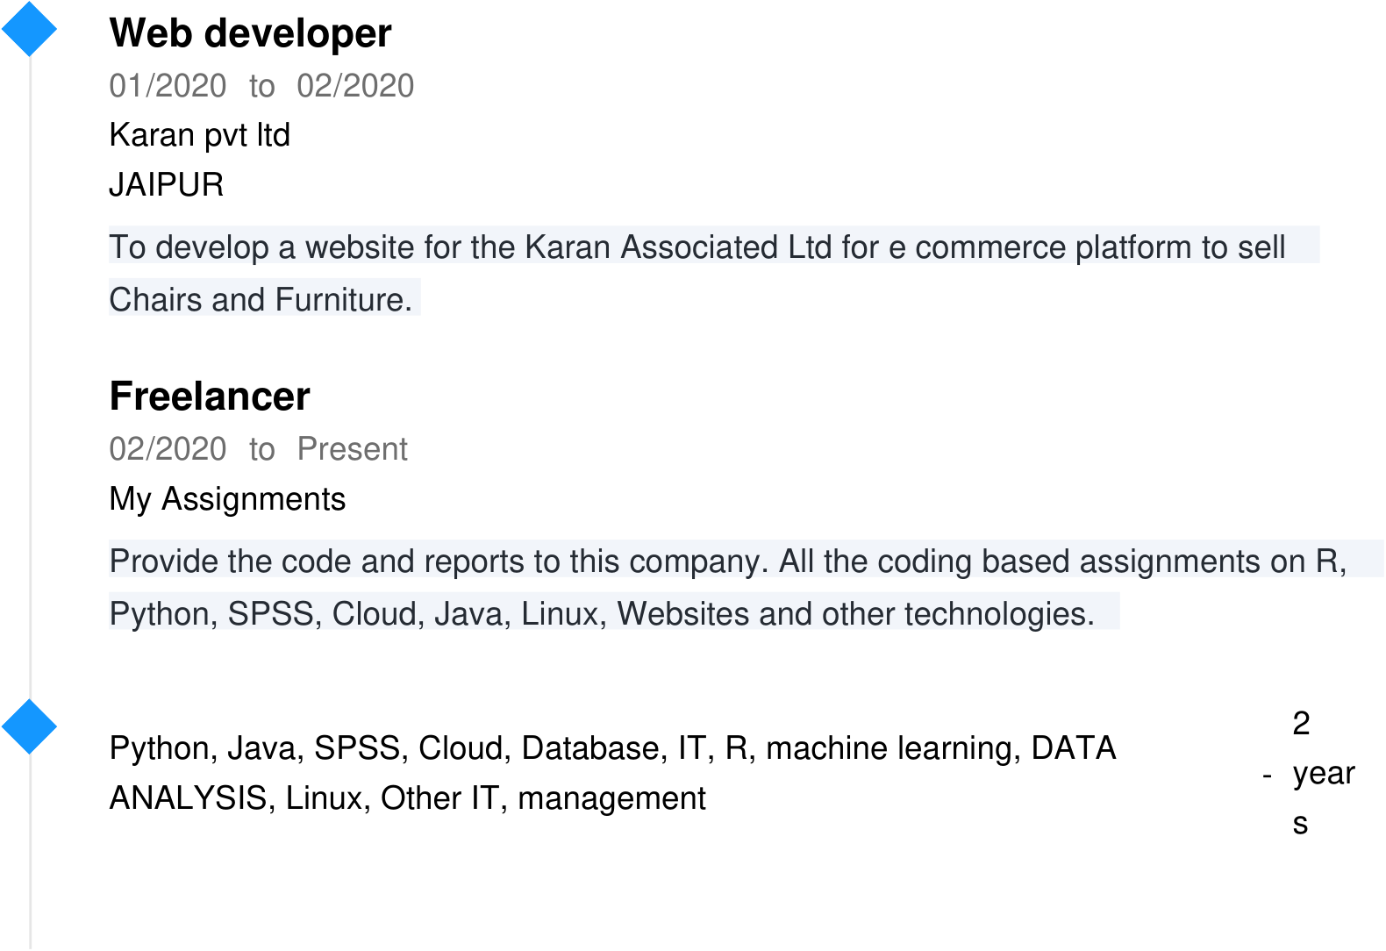The width and height of the screenshot is (1386, 951).
Task: Click the dash before the years label
Action: 1268,776
